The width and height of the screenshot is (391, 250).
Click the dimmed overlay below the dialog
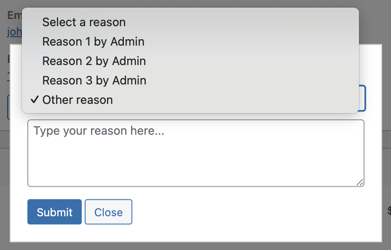coord(195,246)
